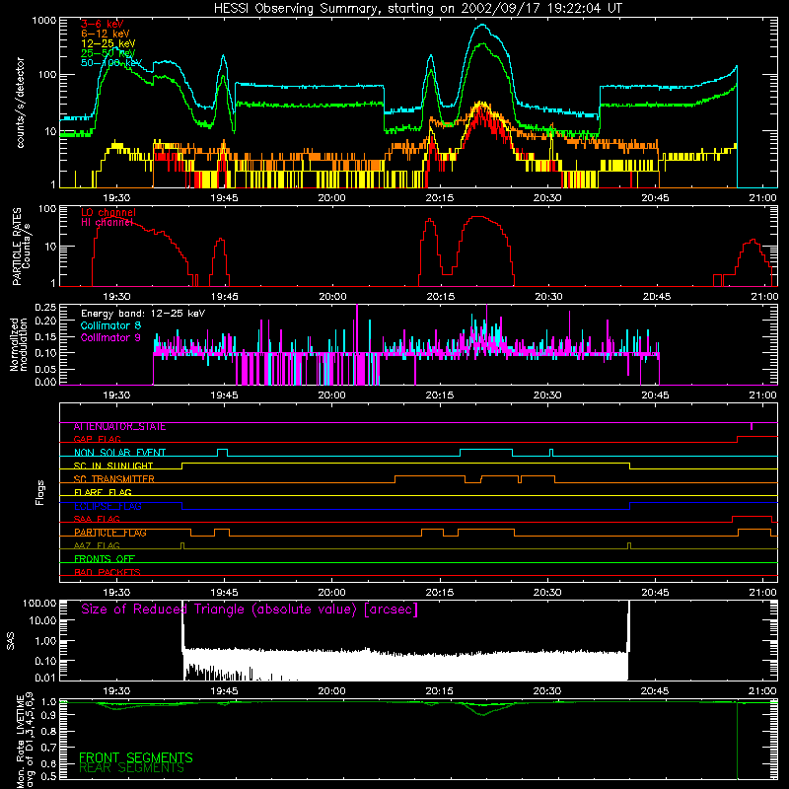Click the vertical Flags axis title

coord(40,492)
